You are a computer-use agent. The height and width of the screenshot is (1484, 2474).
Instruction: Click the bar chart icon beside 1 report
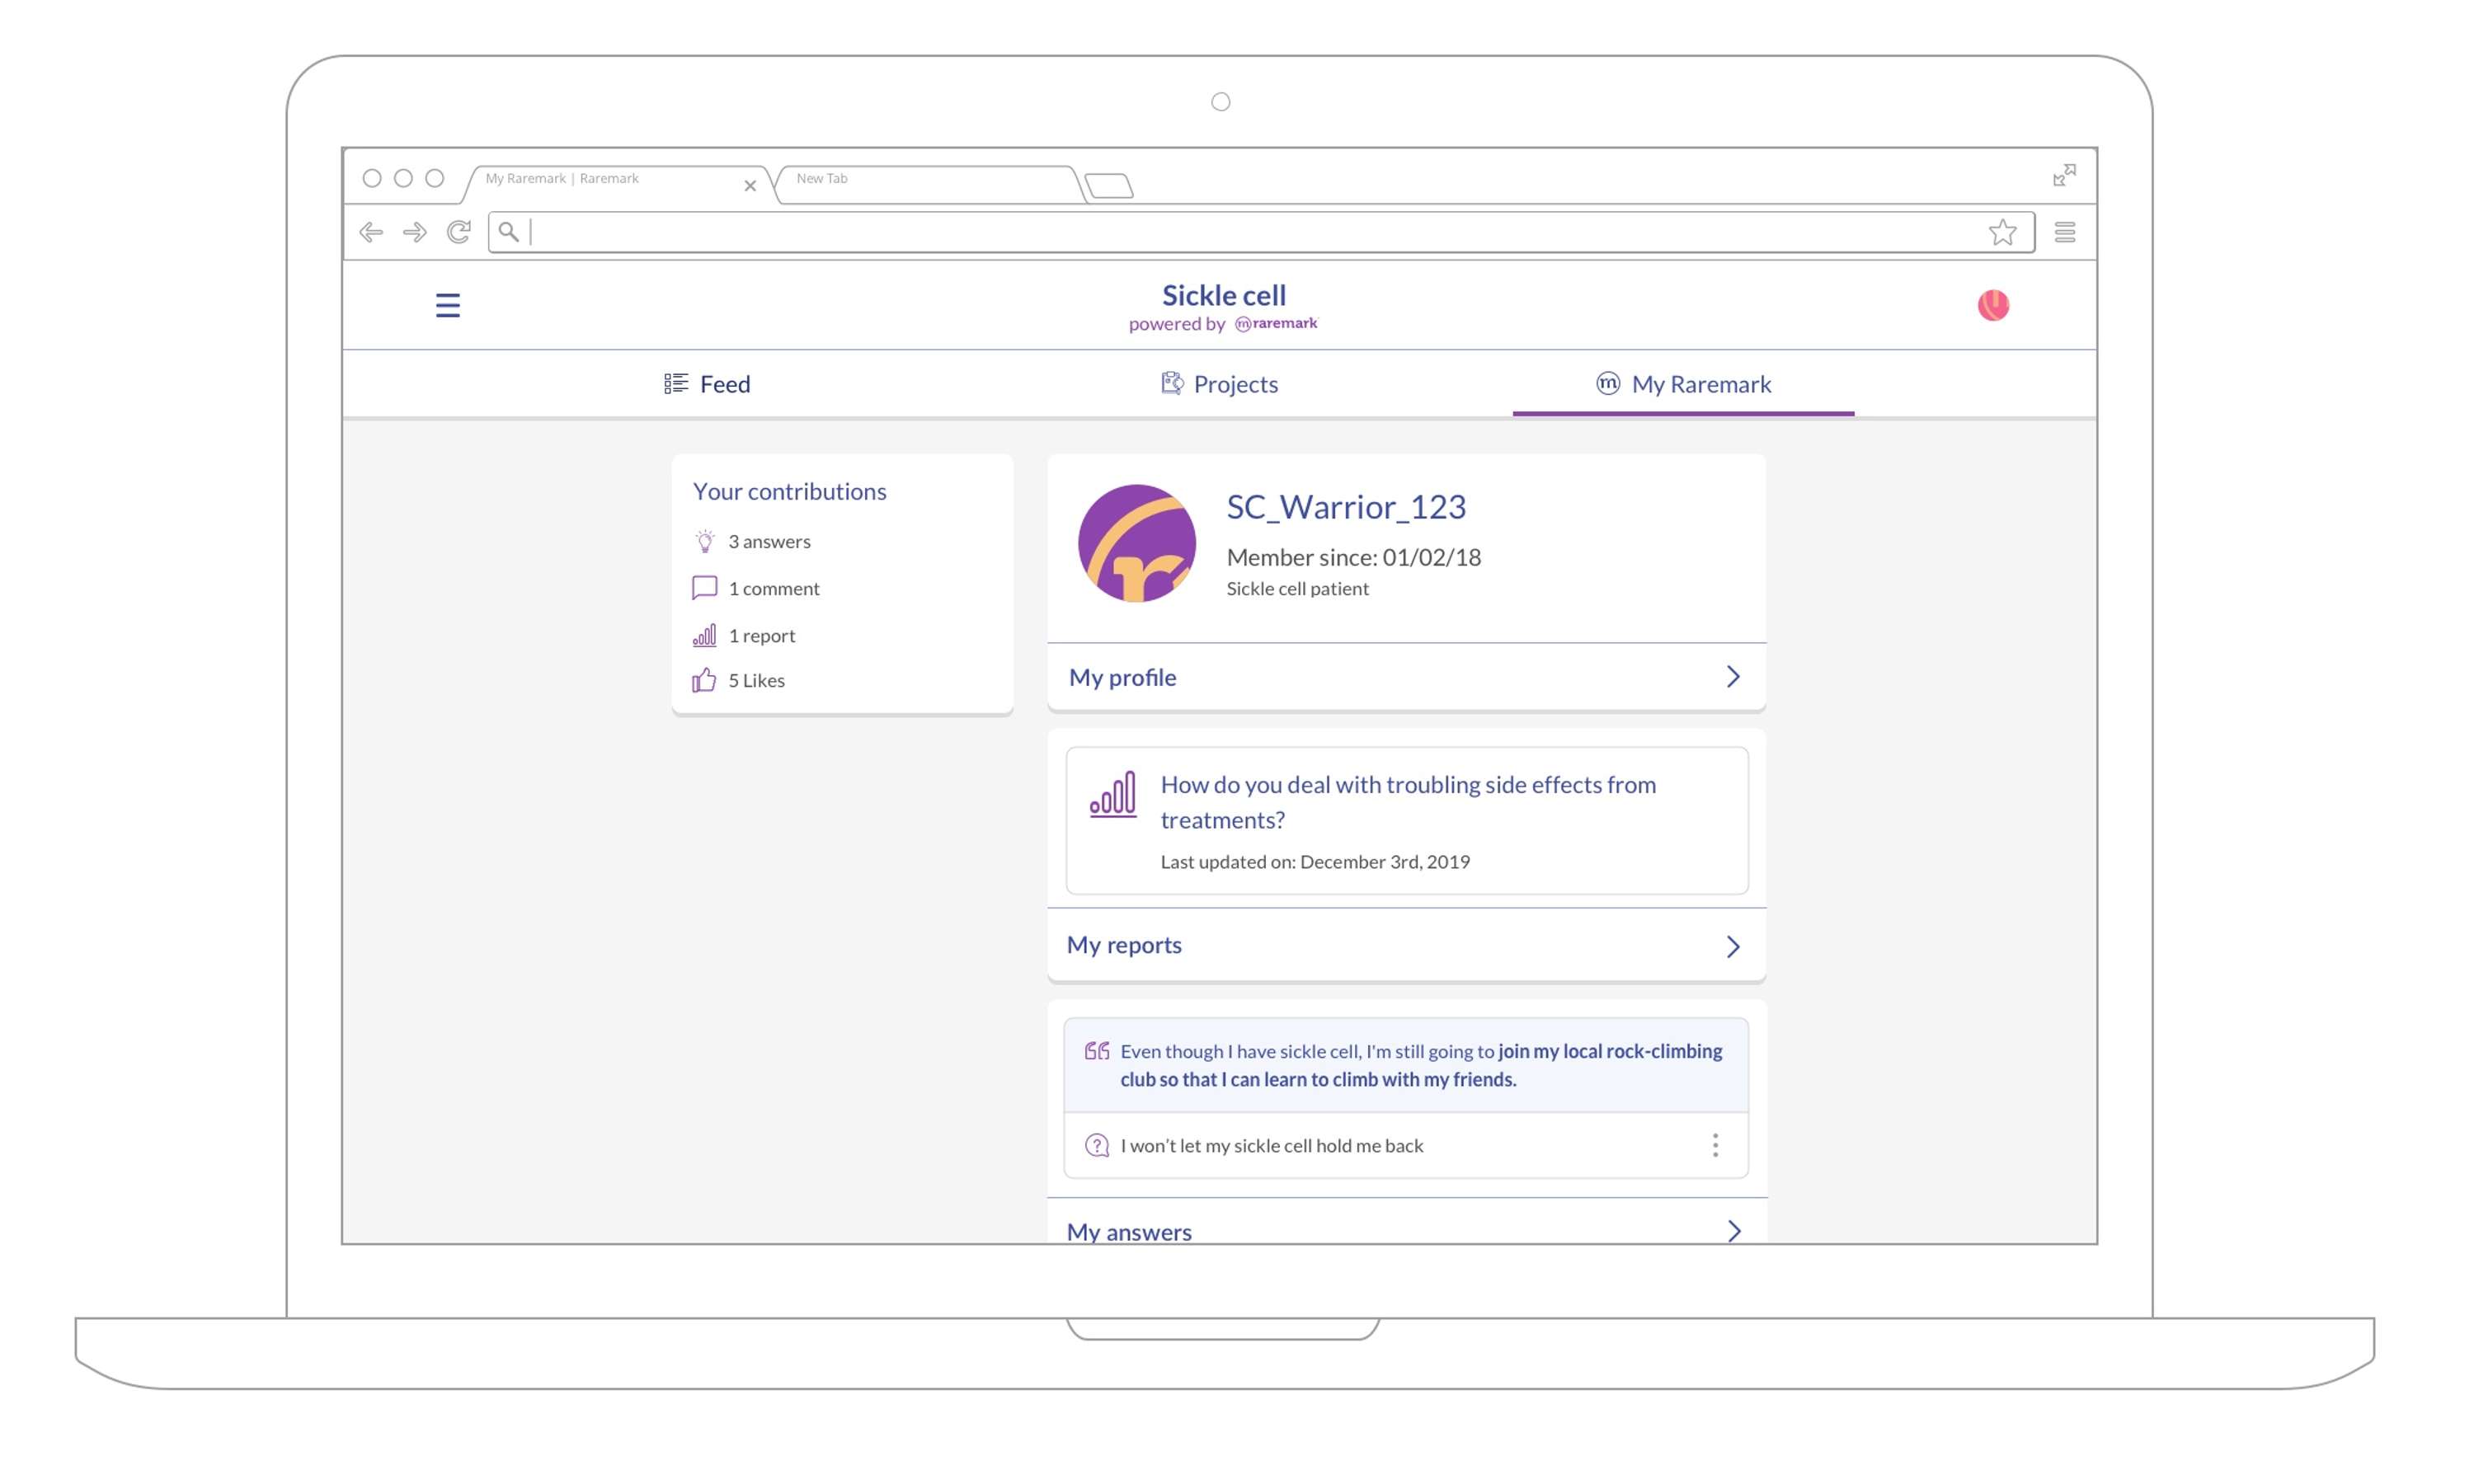coord(704,635)
